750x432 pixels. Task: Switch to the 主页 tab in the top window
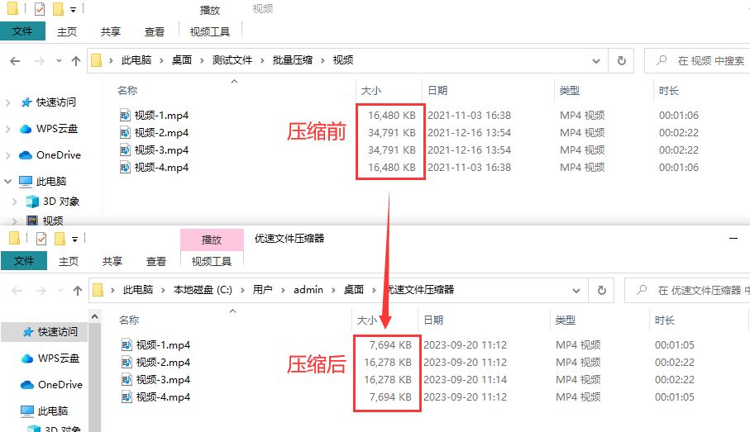66,31
